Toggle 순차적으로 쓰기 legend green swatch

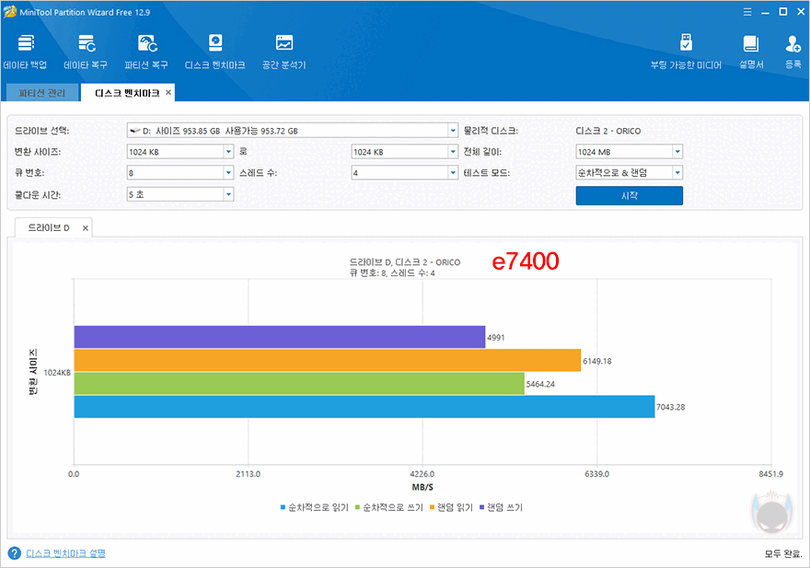click(x=357, y=507)
